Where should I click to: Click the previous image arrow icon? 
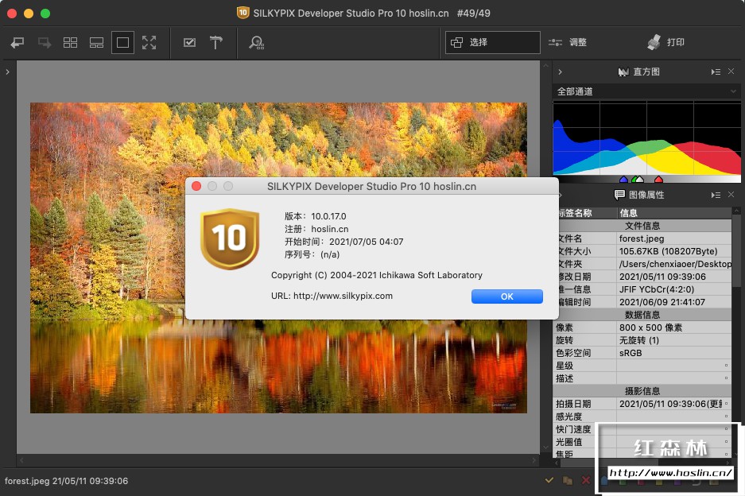[x=17, y=43]
